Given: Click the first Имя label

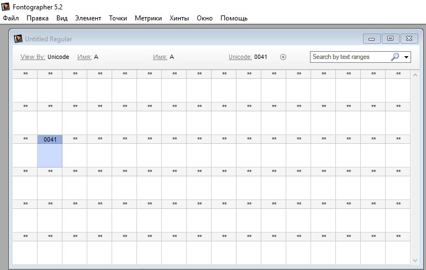Looking at the screenshot, I should [x=84, y=57].
